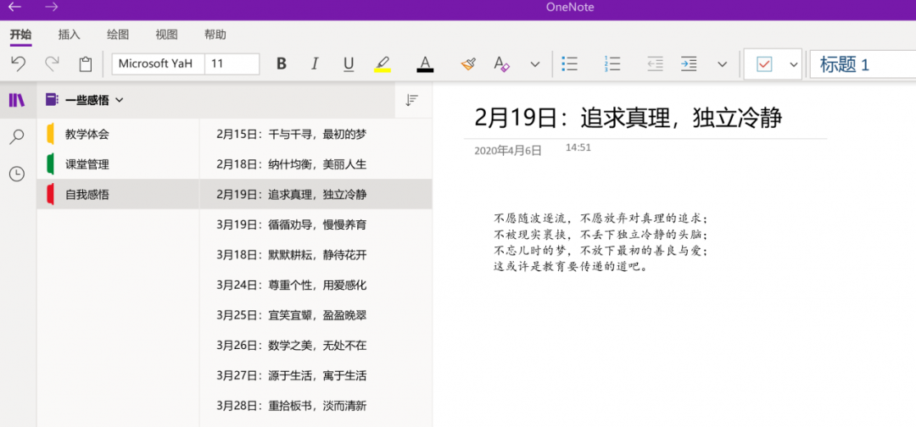
Task: Open page 3月19日：循循劝导，慢慢养育
Action: 316,225
